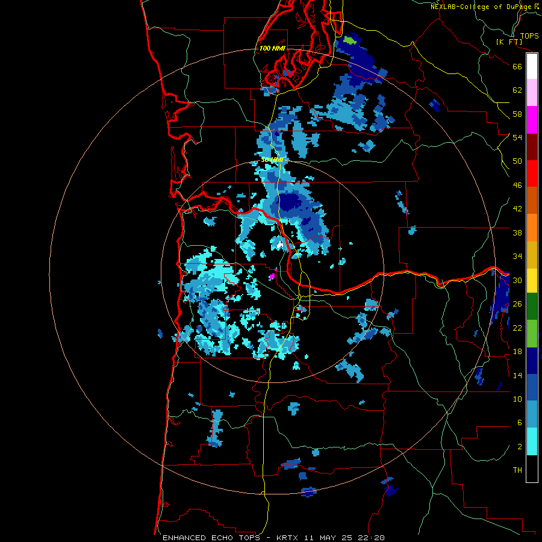Select the cyan legend color swatch

coord(532,441)
